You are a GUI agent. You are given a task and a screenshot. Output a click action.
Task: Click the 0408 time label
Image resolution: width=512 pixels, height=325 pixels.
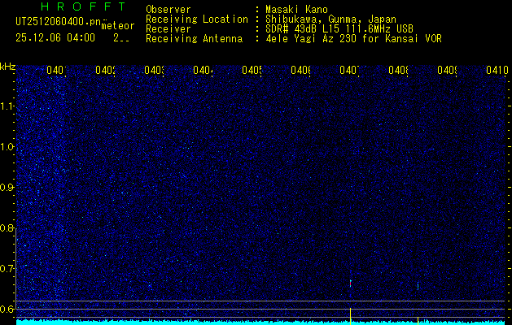[398, 70]
